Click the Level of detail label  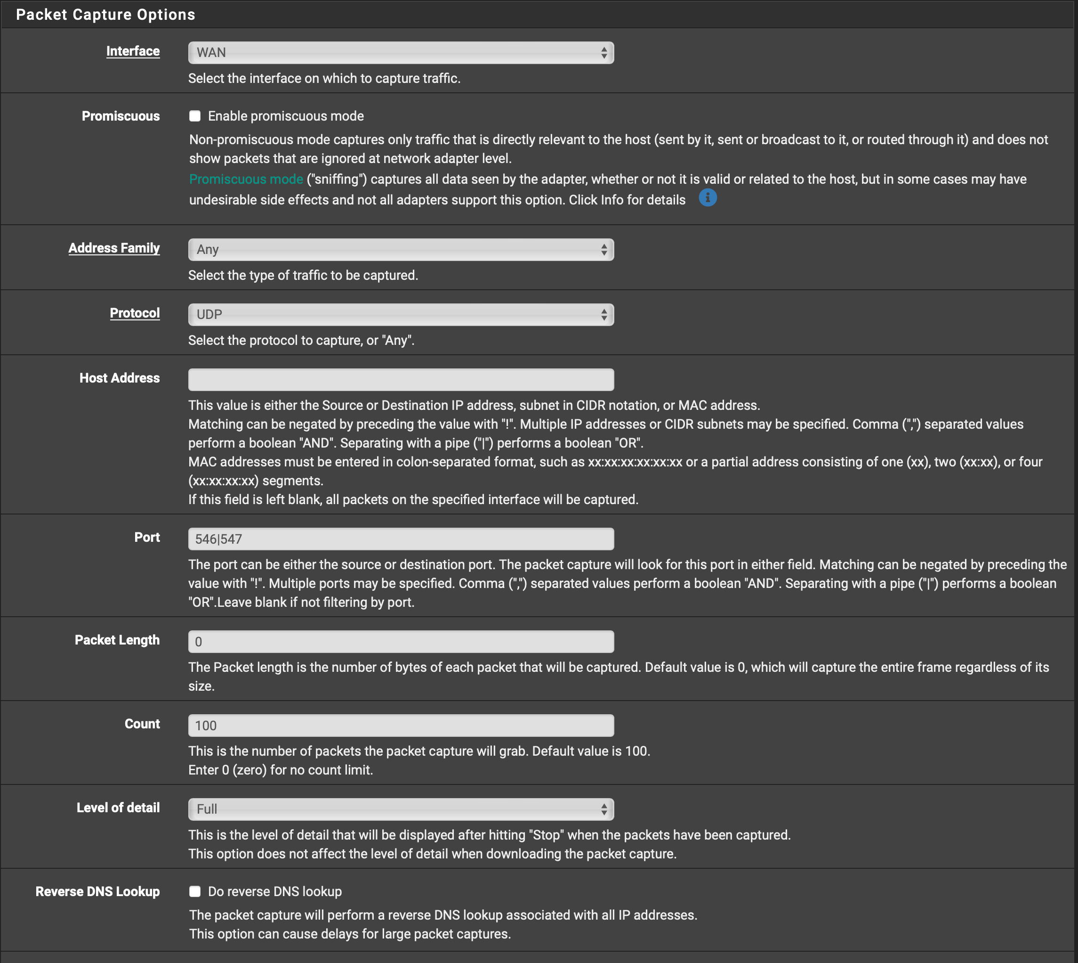tap(119, 808)
